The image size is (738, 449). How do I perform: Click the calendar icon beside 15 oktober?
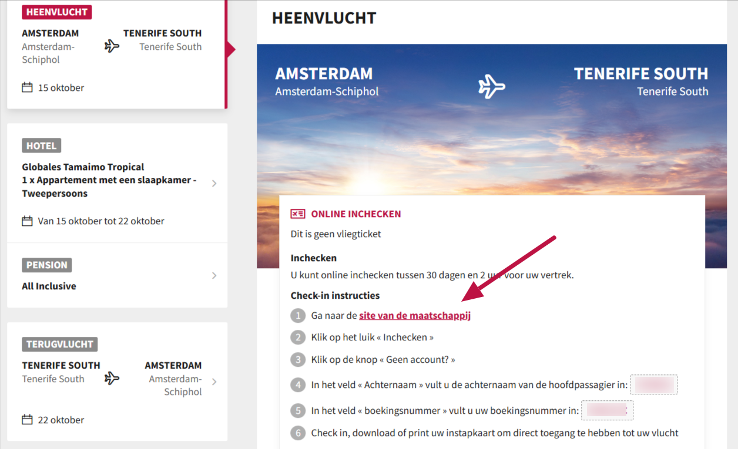pos(27,87)
